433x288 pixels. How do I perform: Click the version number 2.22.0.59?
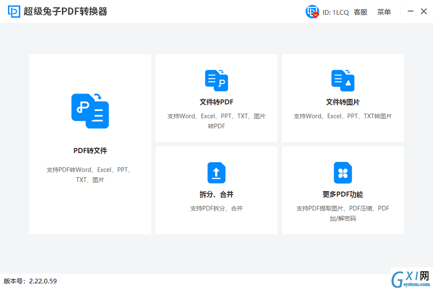[43, 281]
